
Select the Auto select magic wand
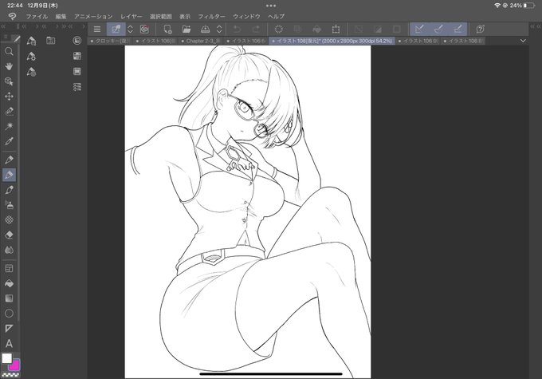point(9,126)
